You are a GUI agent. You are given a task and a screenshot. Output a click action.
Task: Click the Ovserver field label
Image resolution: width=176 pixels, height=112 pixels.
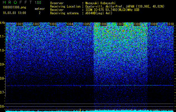point(57,3)
